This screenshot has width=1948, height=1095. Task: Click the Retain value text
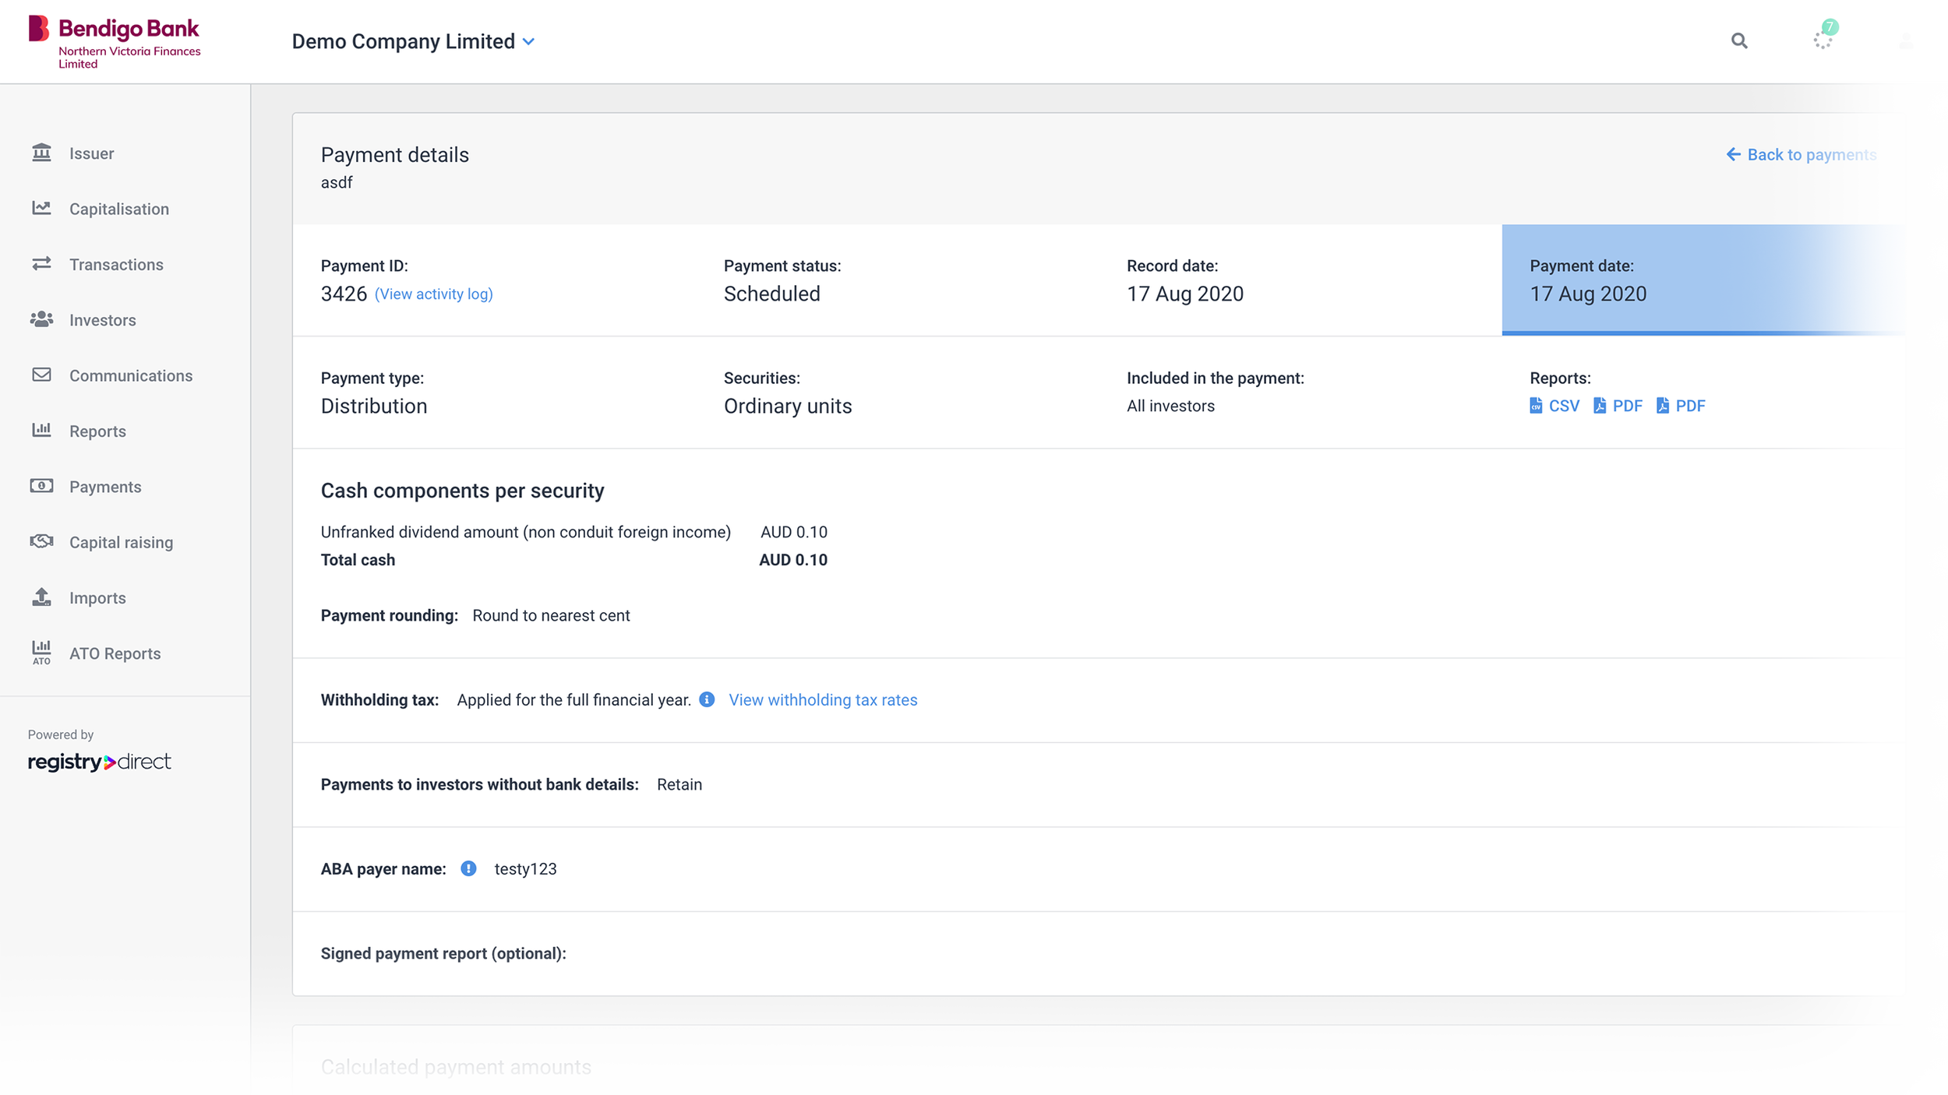(x=679, y=784)
